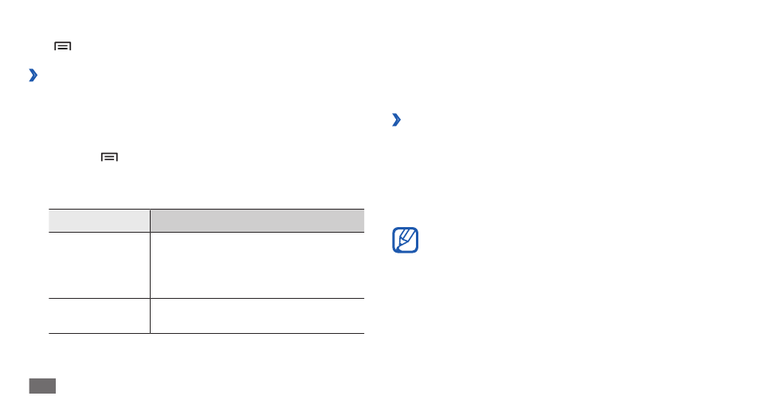This screenshot has height=396, width=757.
Task: Click the table's vertical column divider
Action: pos(150,271)
